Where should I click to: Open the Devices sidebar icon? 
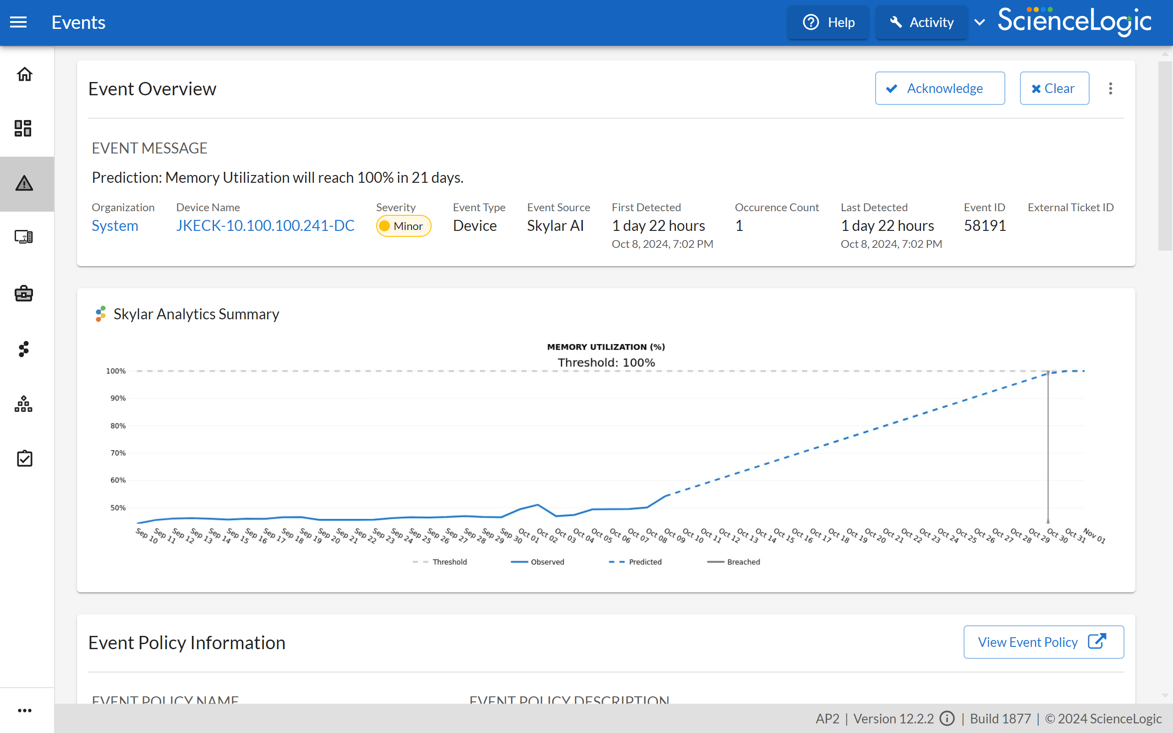tap(23, 237)
